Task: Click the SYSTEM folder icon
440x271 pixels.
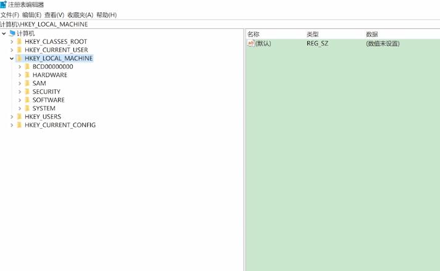Action: (27, 108)
